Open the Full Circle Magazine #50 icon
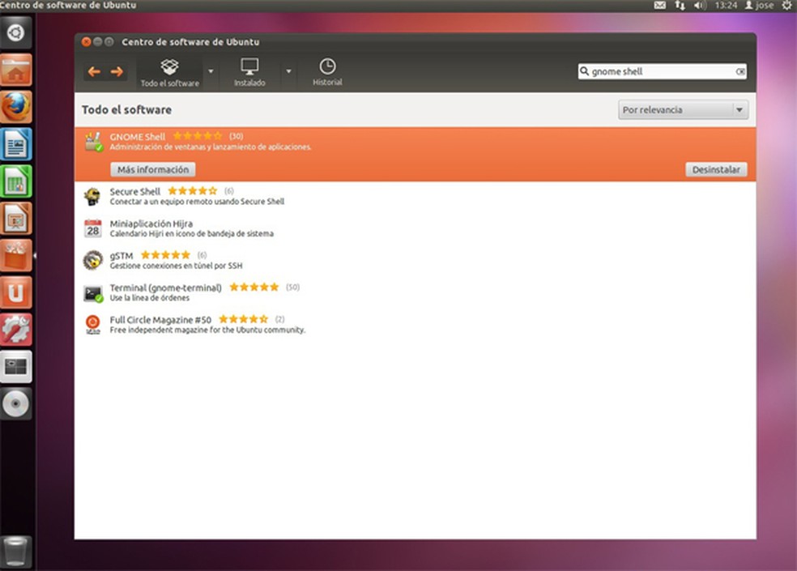 94,324
